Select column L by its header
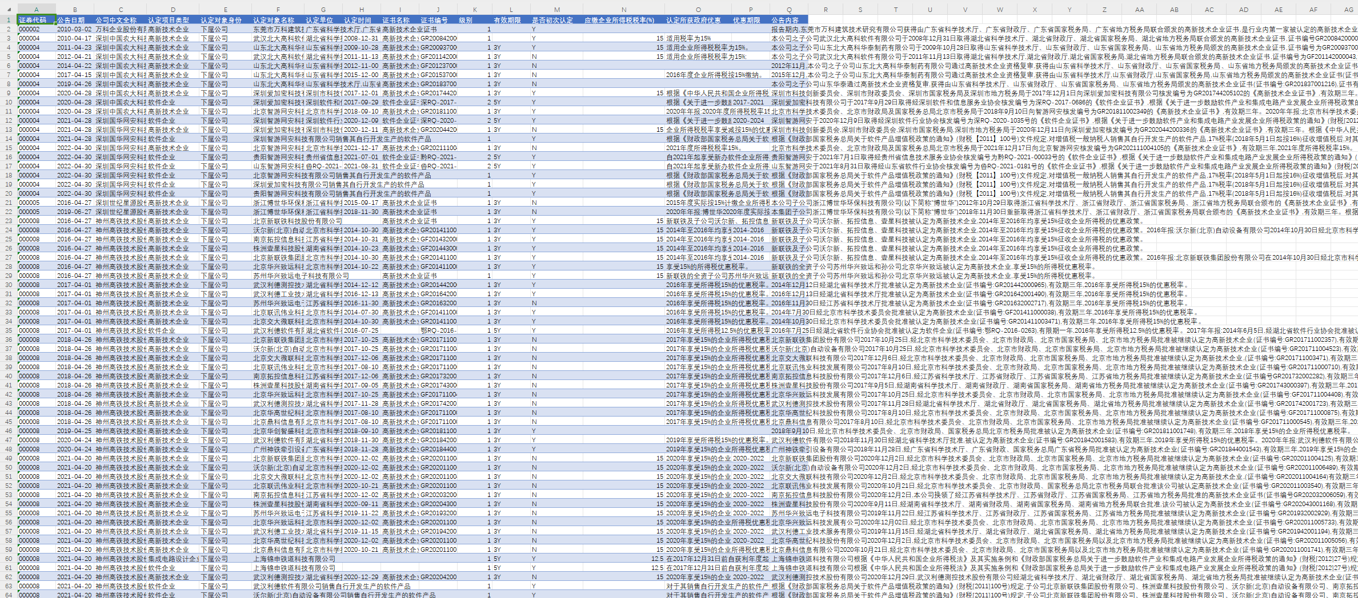 click(x=511, y=10)
